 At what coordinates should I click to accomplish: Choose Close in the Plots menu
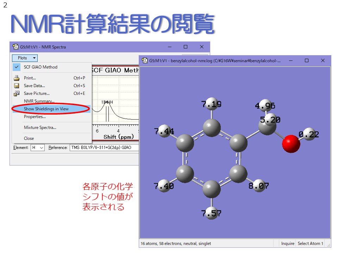(x=52, y=138)
